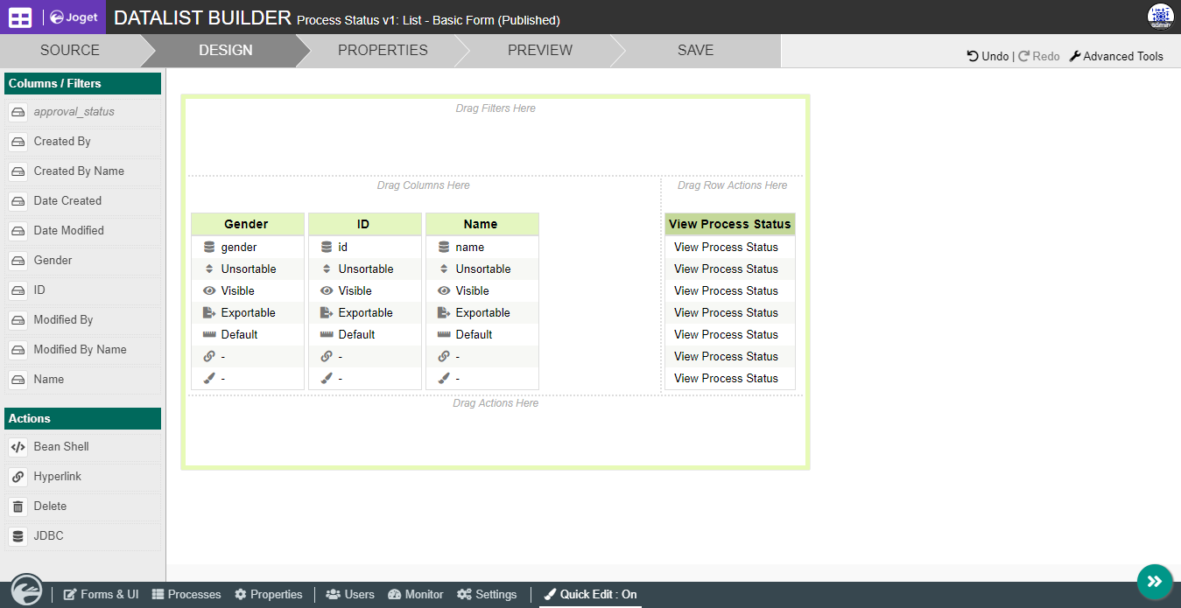Open Processes in bottom bar
Screen dimensions: 1181x608
tap(186, 595)
